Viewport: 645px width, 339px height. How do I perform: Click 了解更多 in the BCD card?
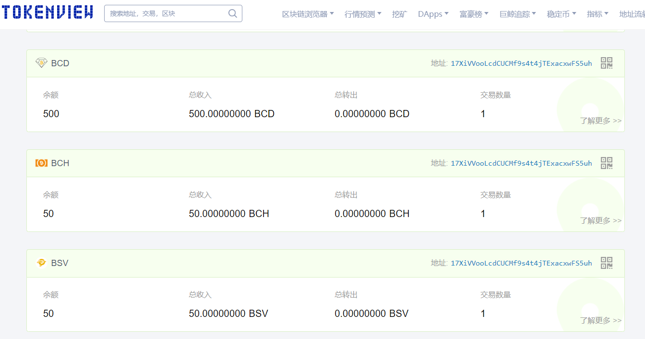(x=600, y=121)
